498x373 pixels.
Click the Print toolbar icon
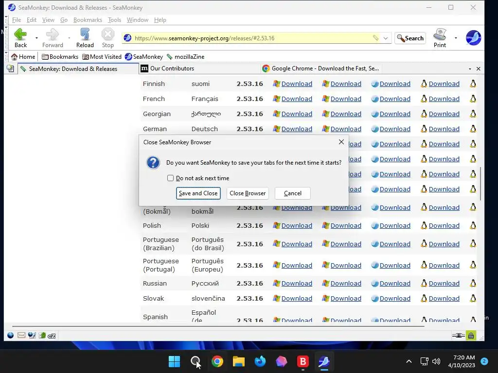[440, 34]
